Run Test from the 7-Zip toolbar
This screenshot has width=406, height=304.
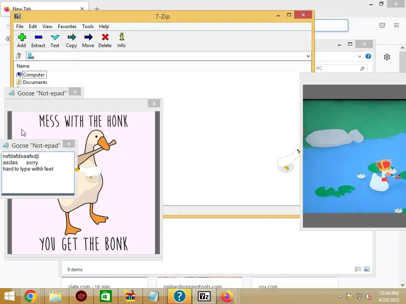(x=55, y=41)
